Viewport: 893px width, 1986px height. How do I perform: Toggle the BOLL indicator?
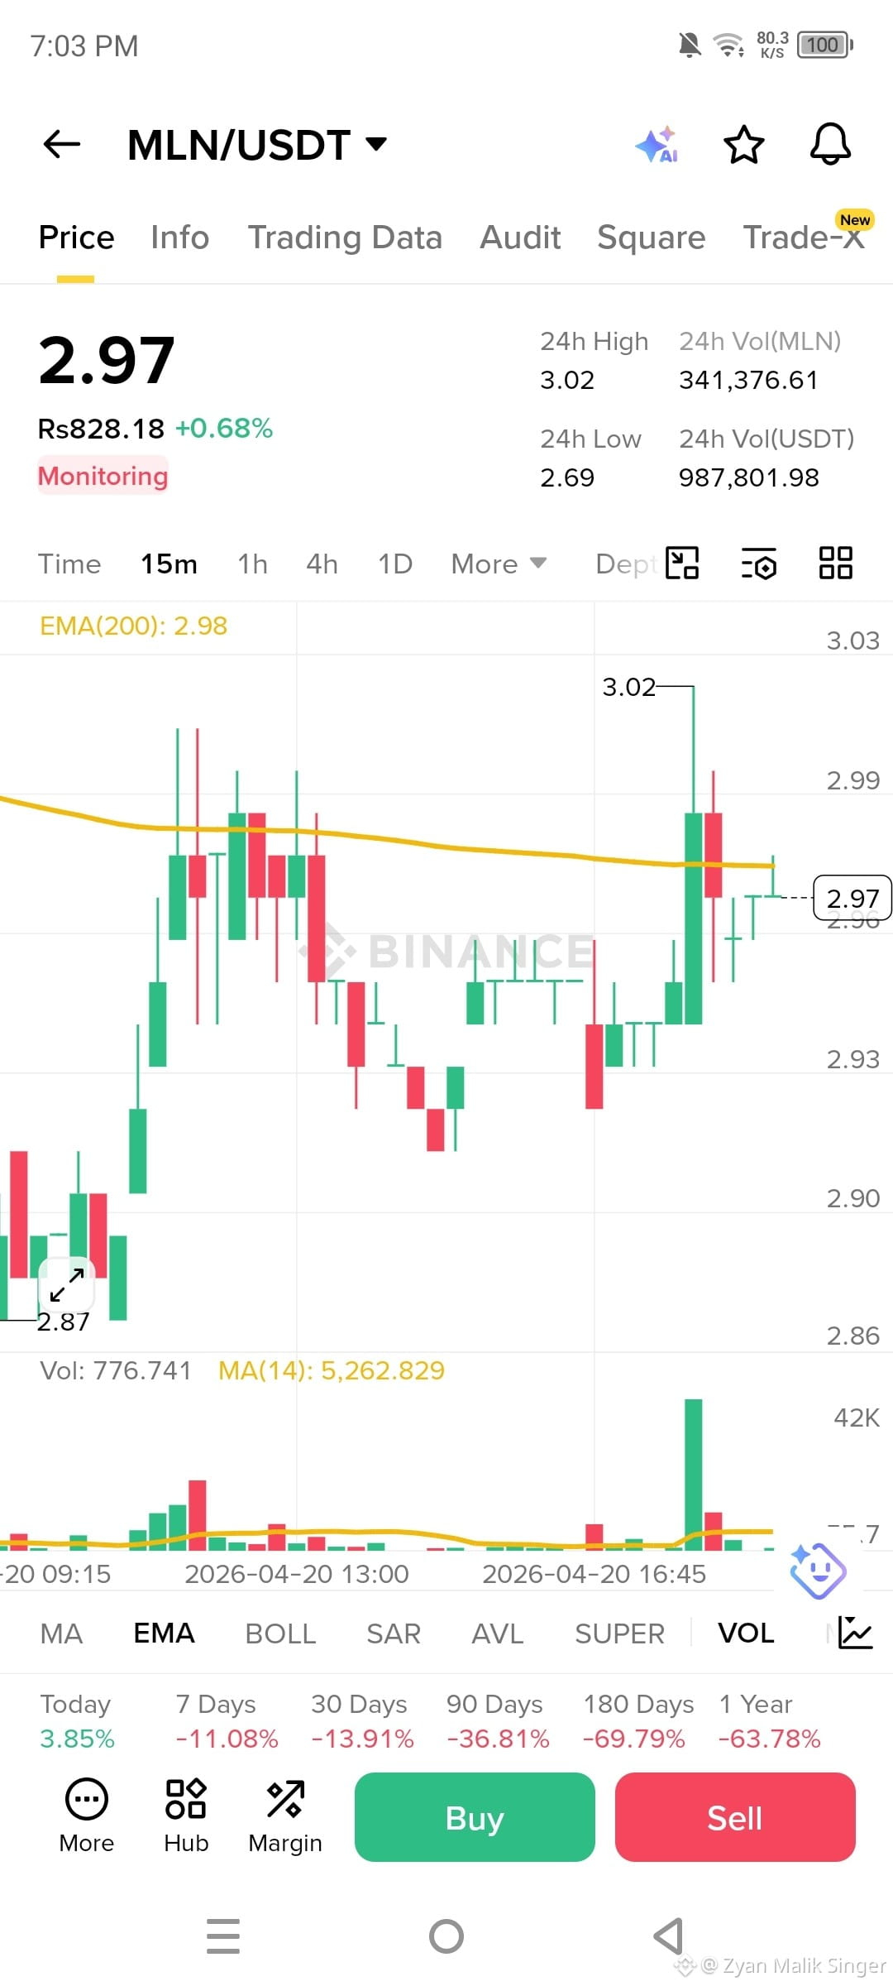tap(280, 1633)
